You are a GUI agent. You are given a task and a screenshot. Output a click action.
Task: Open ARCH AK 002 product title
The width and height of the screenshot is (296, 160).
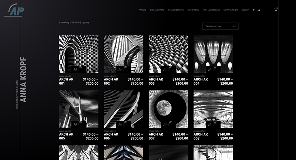111,81
